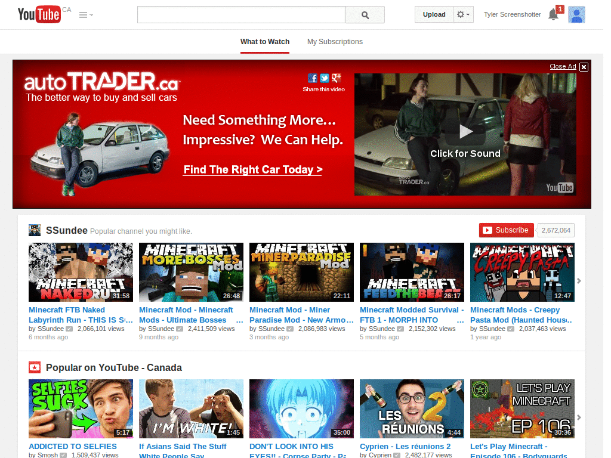Open the notifications bell icon
Image resolution: width=611 pixels, height=458 pixels.
[x=553, y=15]
